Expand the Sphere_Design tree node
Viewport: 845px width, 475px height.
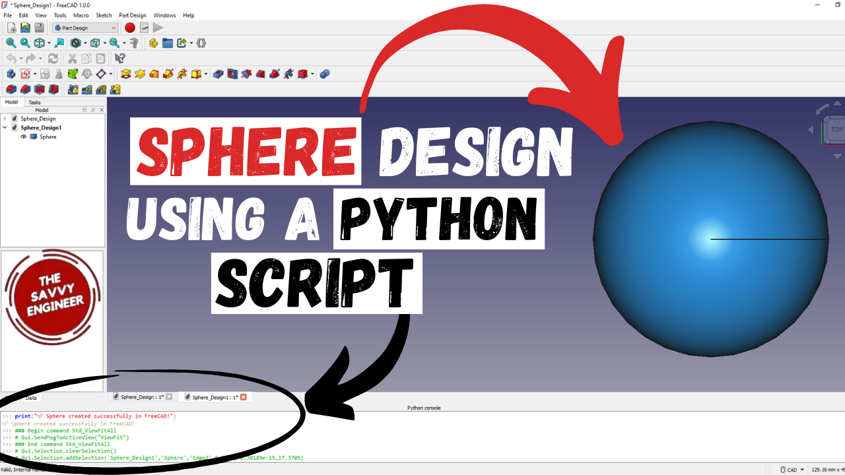[x=5, y=119]
